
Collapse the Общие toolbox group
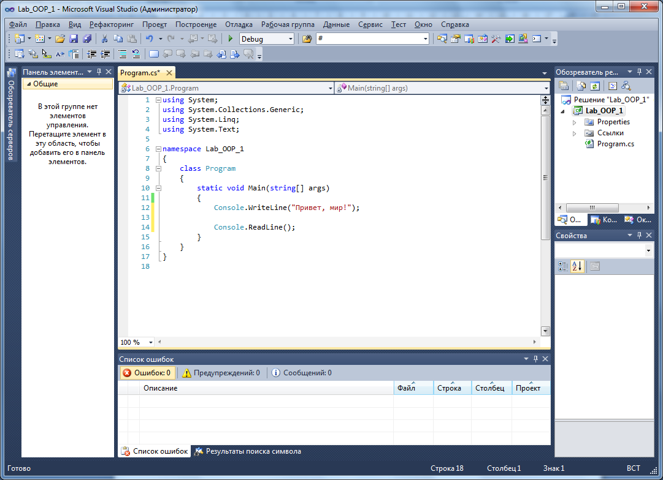tap(29, 84)
